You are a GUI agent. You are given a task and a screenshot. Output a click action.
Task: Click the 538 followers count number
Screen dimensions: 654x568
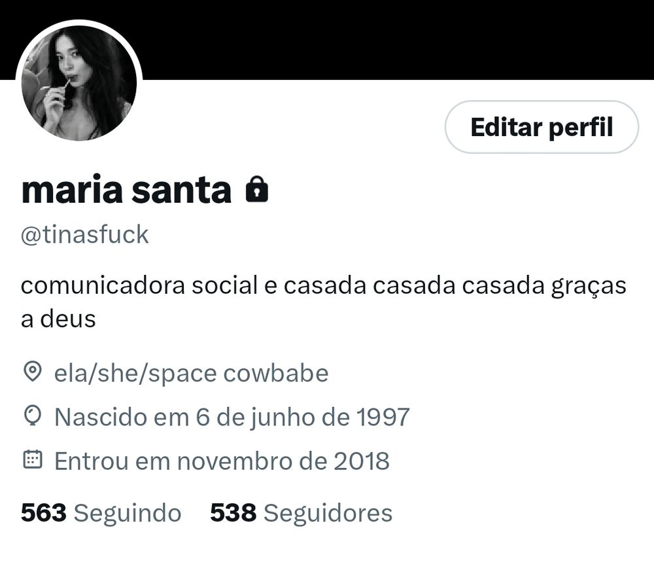point(233,512)
